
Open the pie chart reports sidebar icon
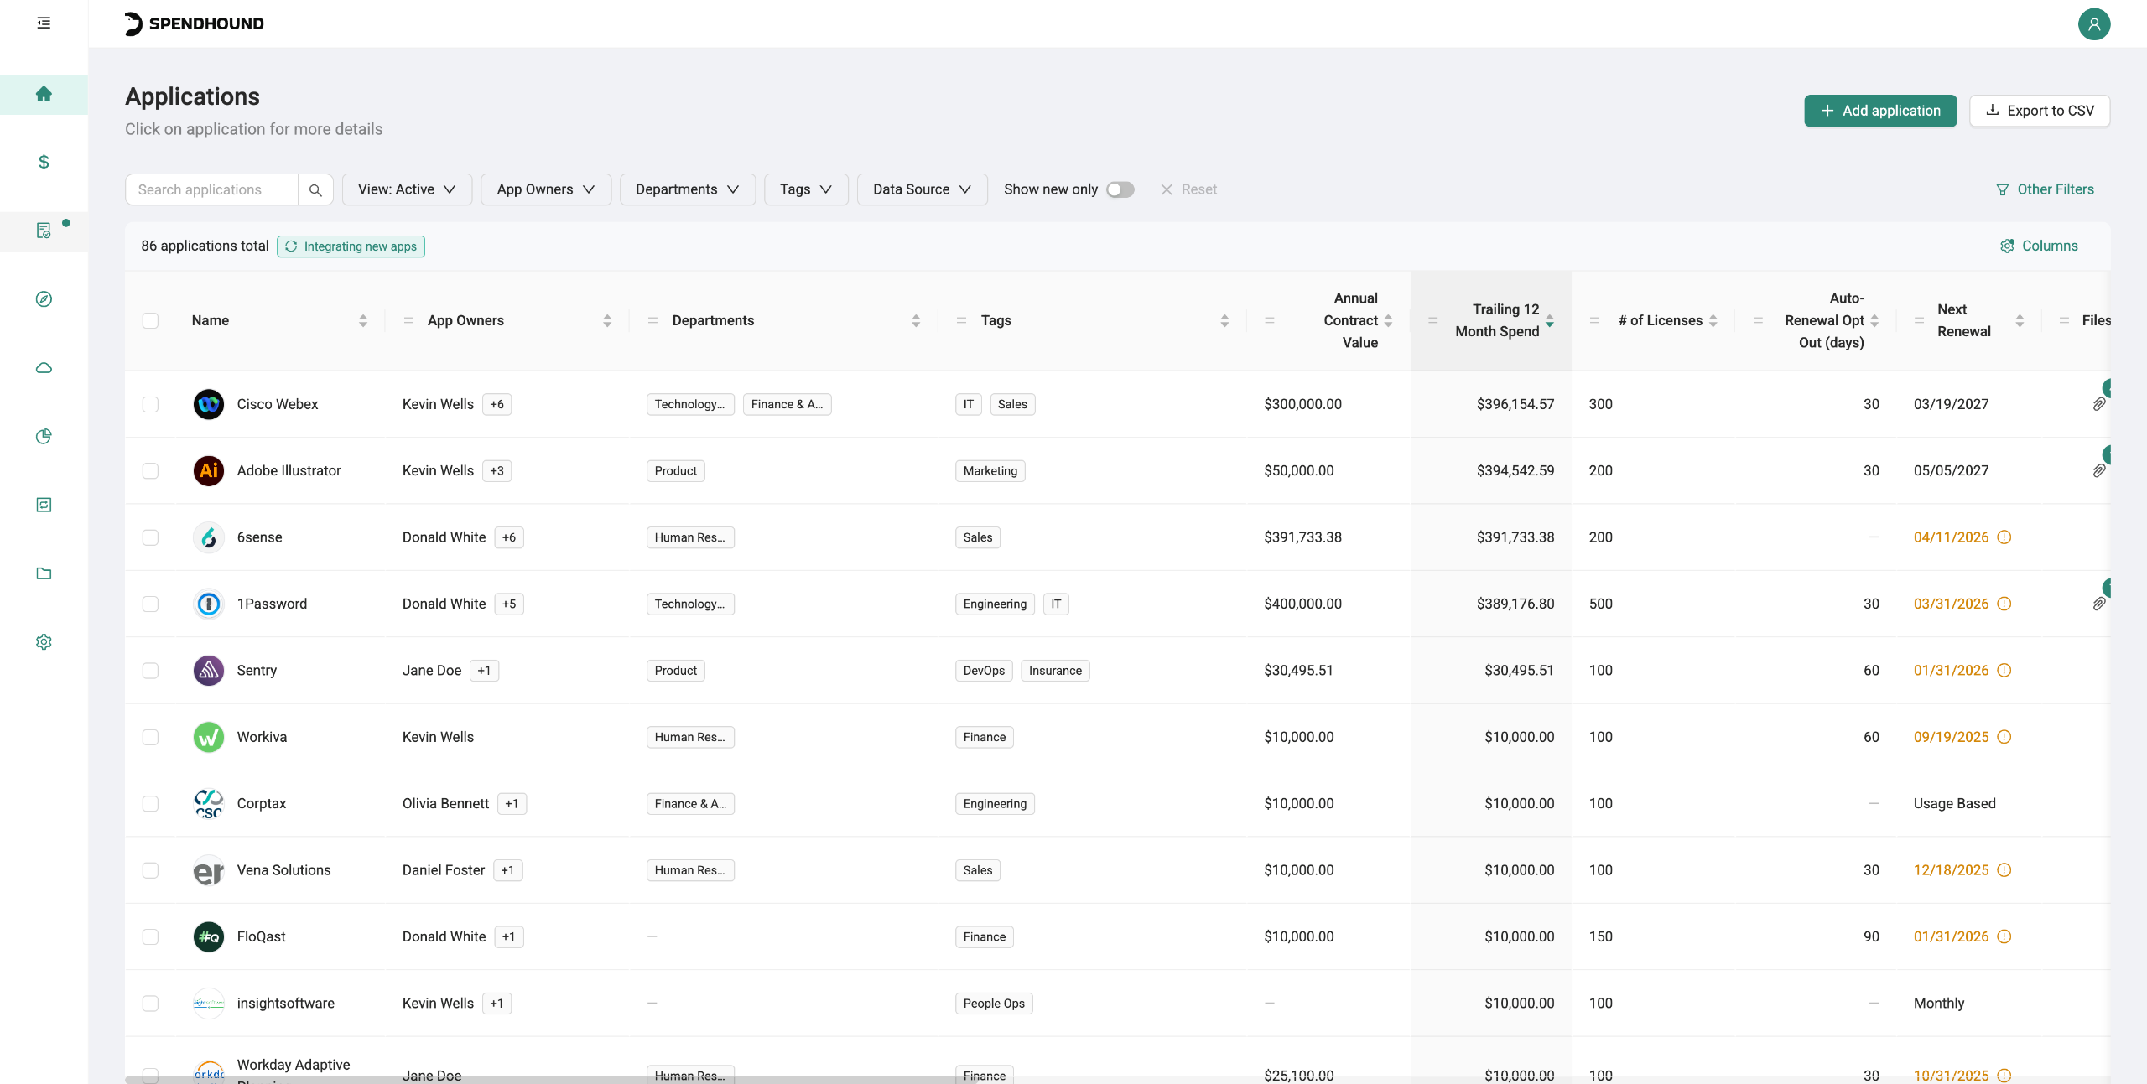[x=44, y=436]
